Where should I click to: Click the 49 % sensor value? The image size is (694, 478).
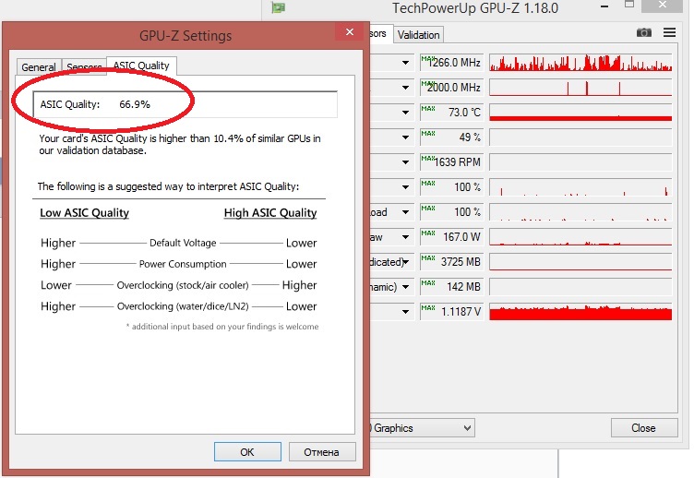pos(451,137)
